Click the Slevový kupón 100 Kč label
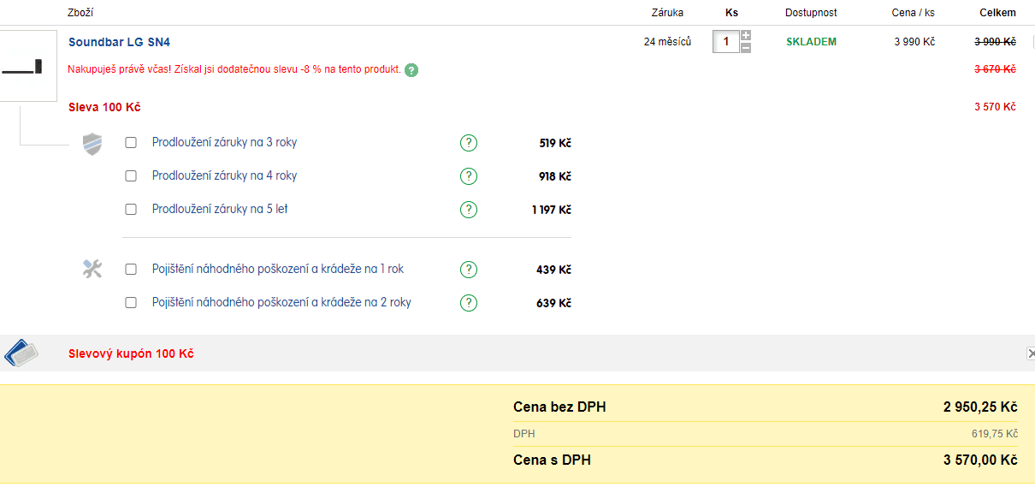 [x=131, y=353]
